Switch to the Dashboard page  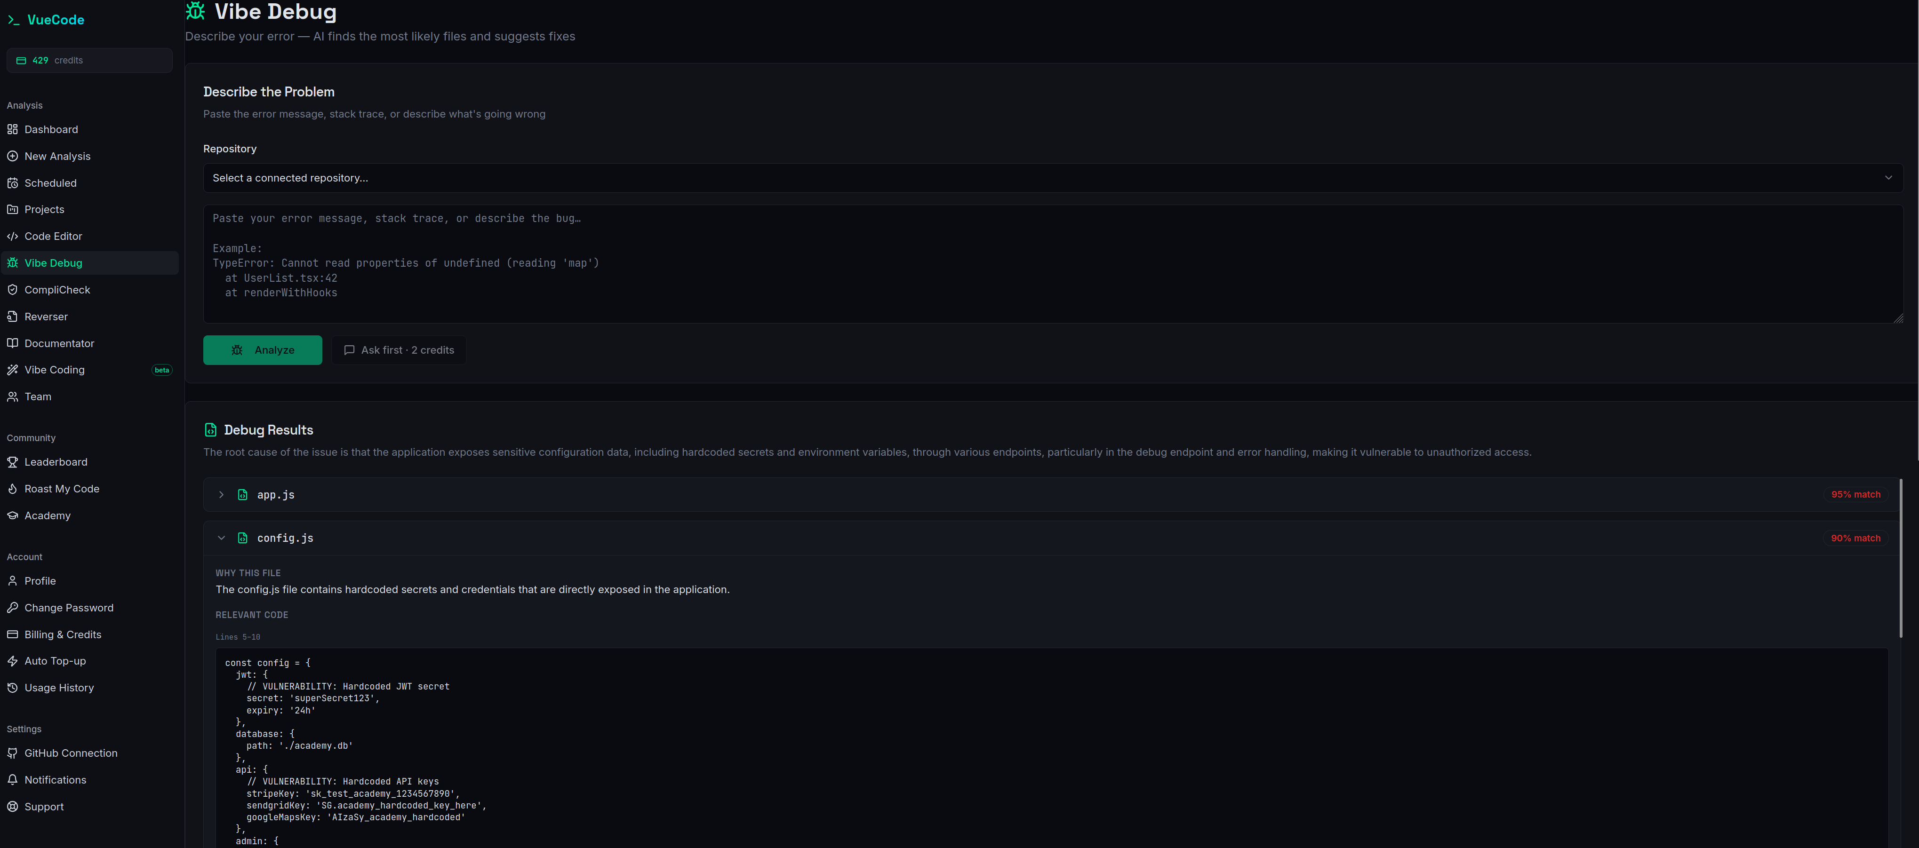pos(51,129)
